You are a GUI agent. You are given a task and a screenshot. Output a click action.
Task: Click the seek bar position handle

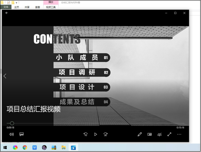(12, 123)
